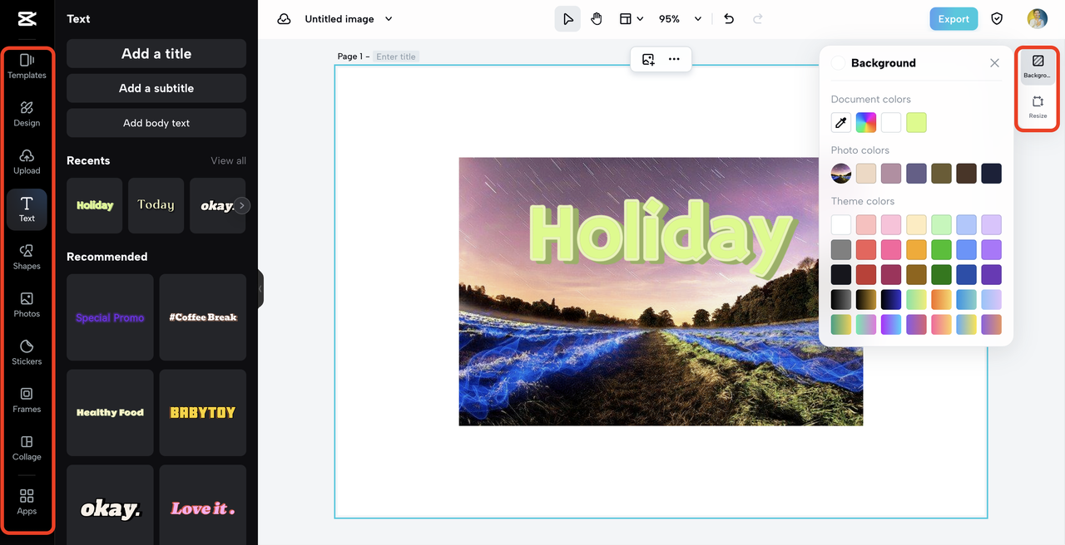The height and width of the screenshot is (545, 1065).
Task: Click the add page icon above canvas
Action: [648, 59]
